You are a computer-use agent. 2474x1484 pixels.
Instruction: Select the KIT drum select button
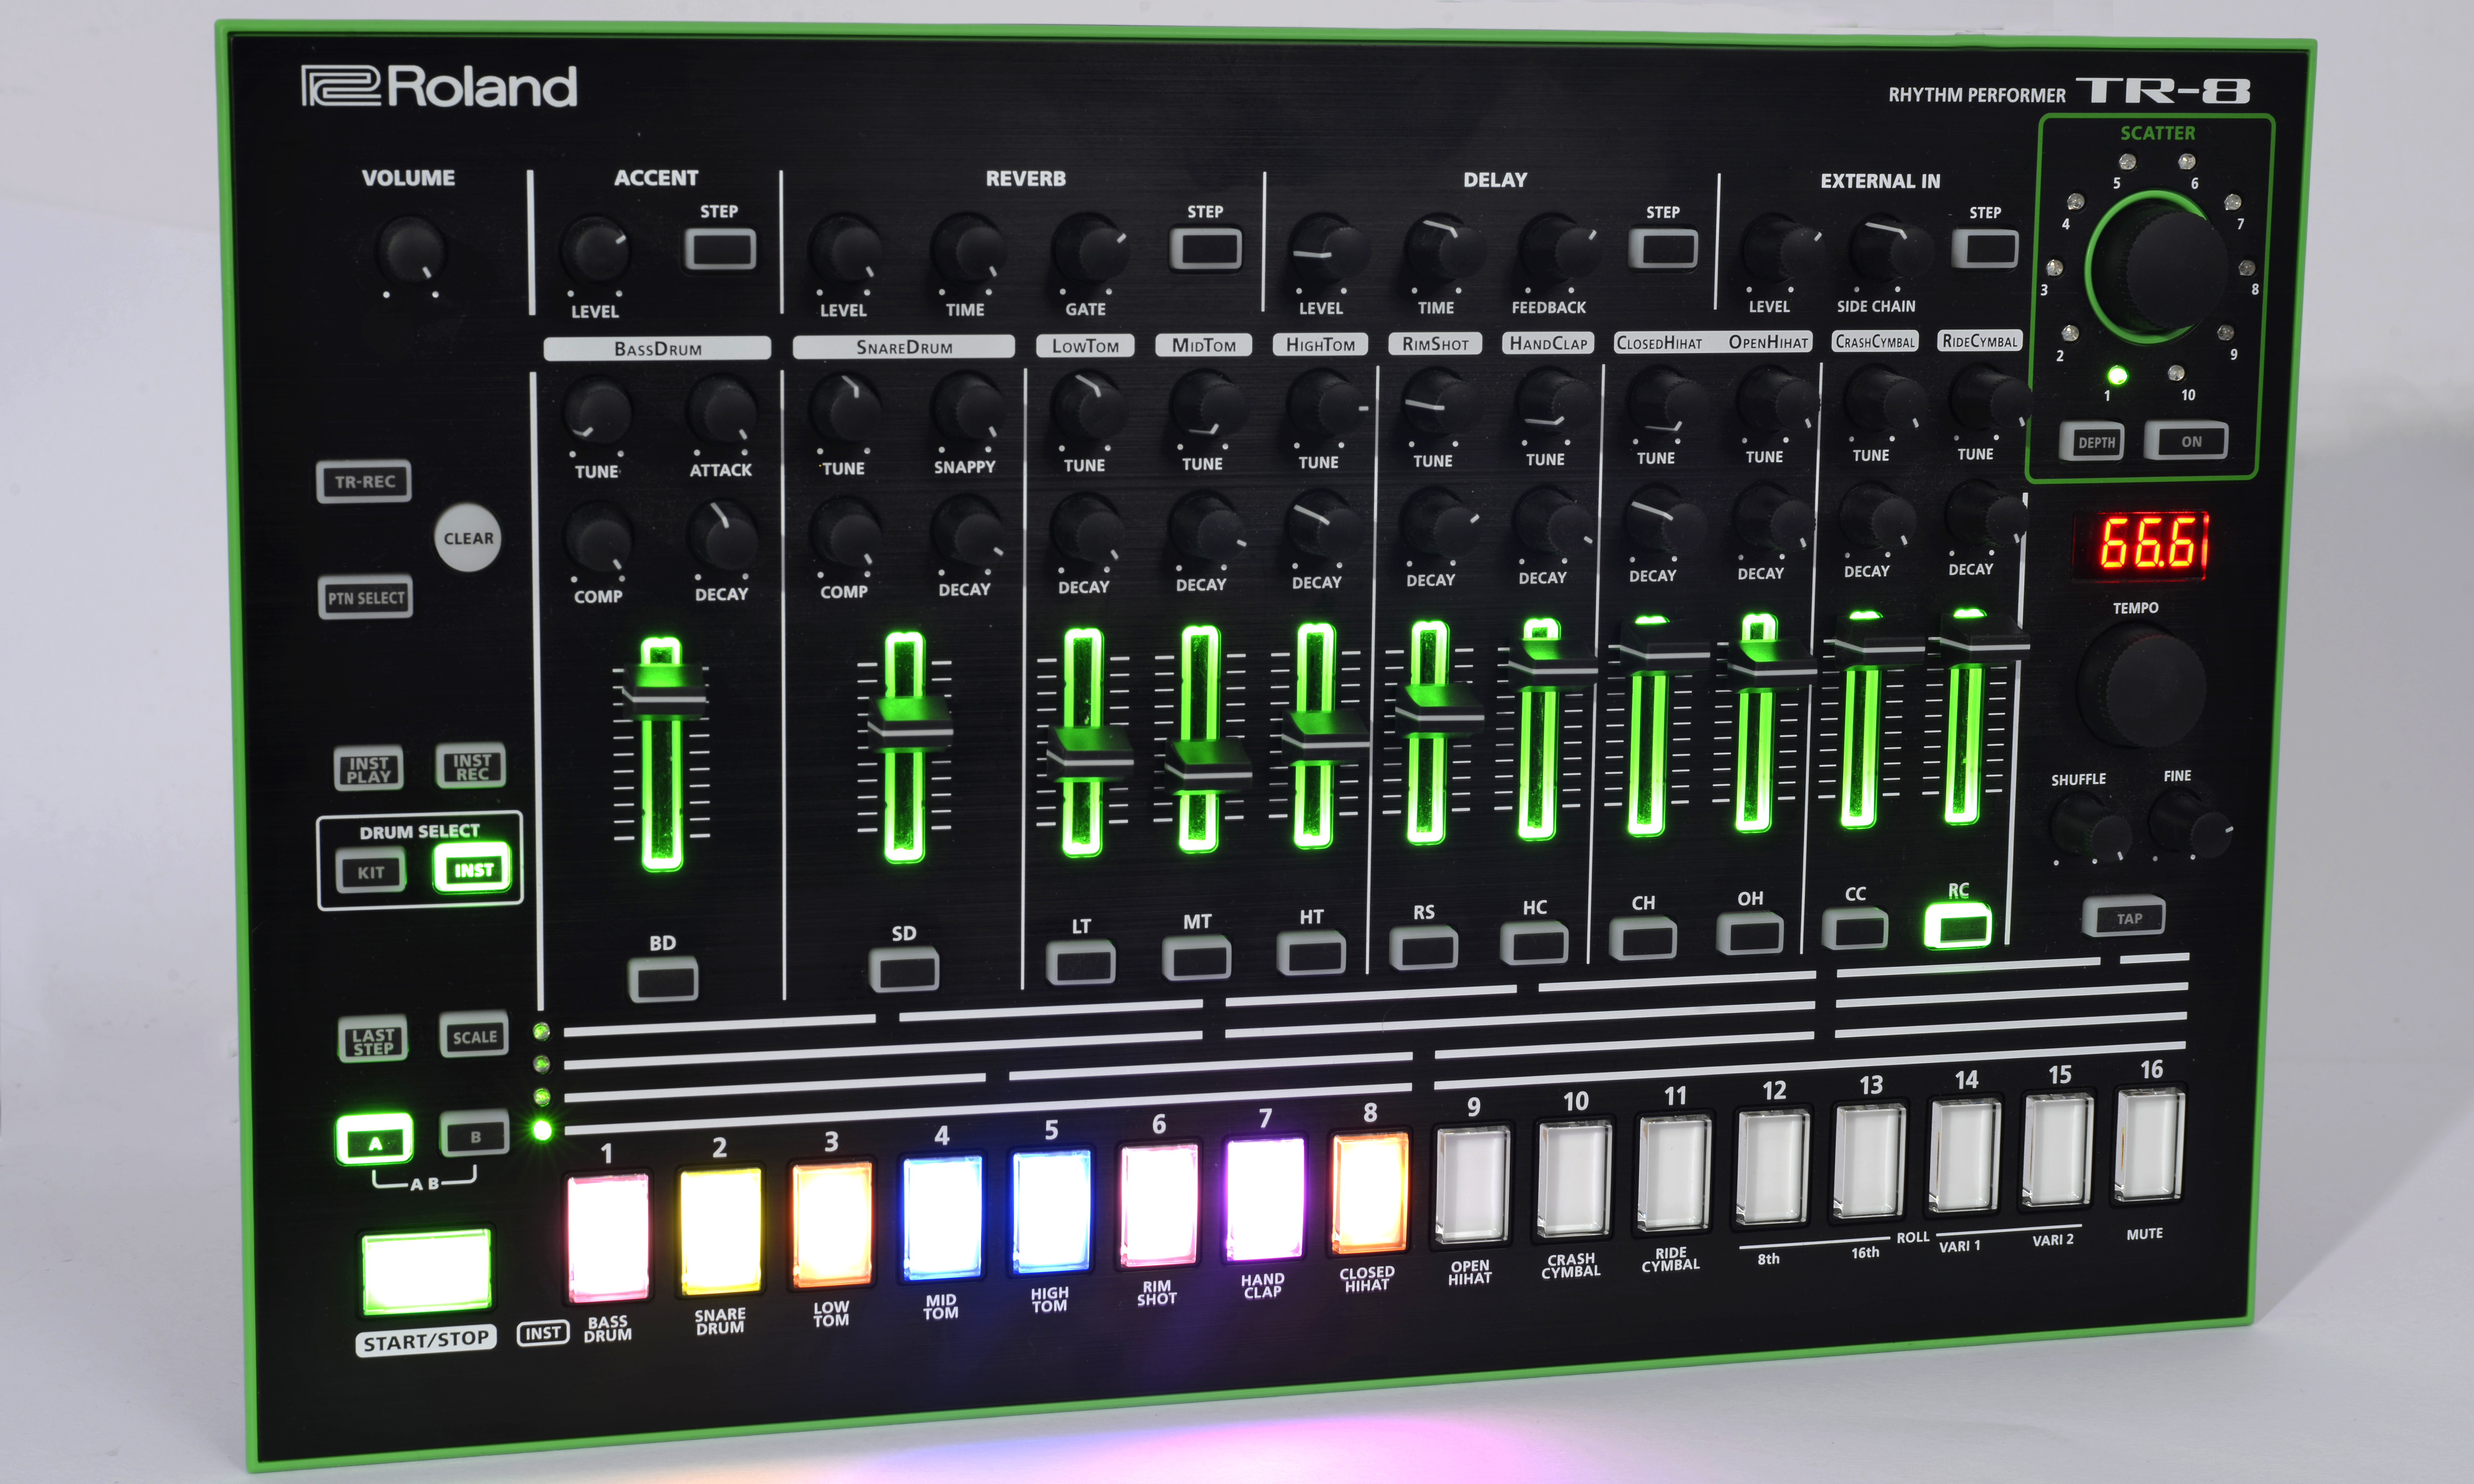coord(371,872)
